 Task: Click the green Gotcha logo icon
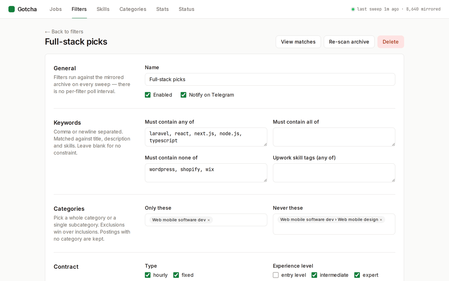tap(12, 9)
